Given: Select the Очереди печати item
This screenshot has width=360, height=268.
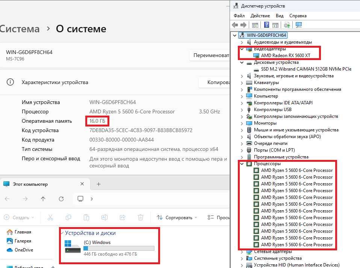Looking at the screenshot, I should click(271, 143).
